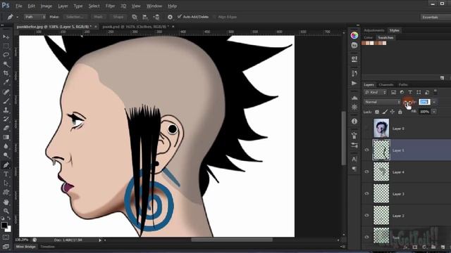Select the Eyedropper tool
The width and height of the screenshot is (451, 253).
coord(6,82)
